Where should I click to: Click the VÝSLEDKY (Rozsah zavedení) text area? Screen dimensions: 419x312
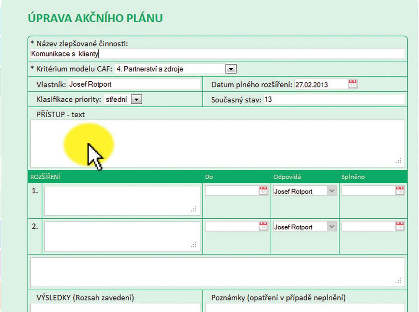tap(115, 308)
